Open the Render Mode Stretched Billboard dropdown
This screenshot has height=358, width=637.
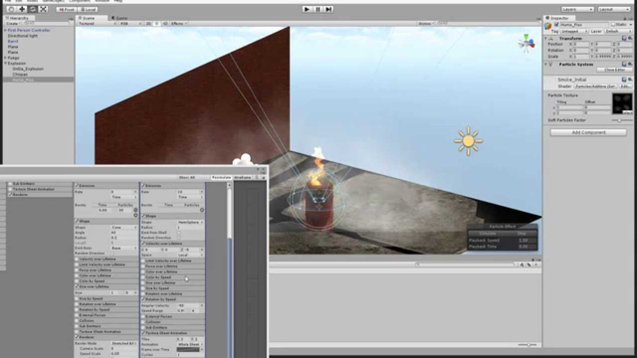pyautogui.click(x=123, y=343)
